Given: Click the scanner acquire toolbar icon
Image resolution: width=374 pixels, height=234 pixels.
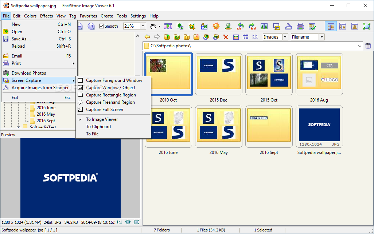Looking at the screenshot, I should [288, 26].
